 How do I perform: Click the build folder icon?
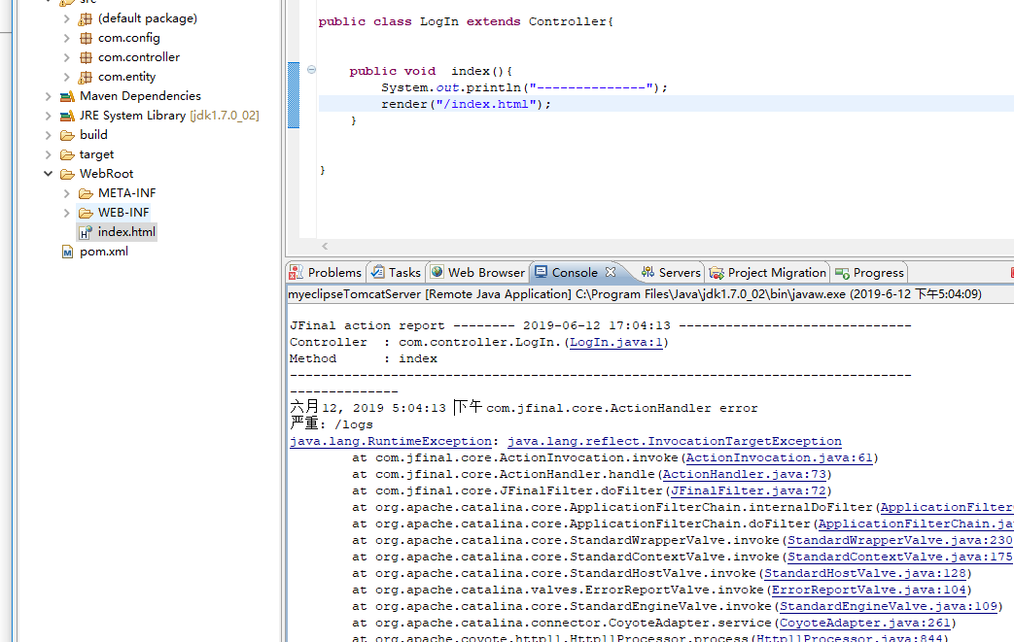pyautogui.click(x=67, y=135)
